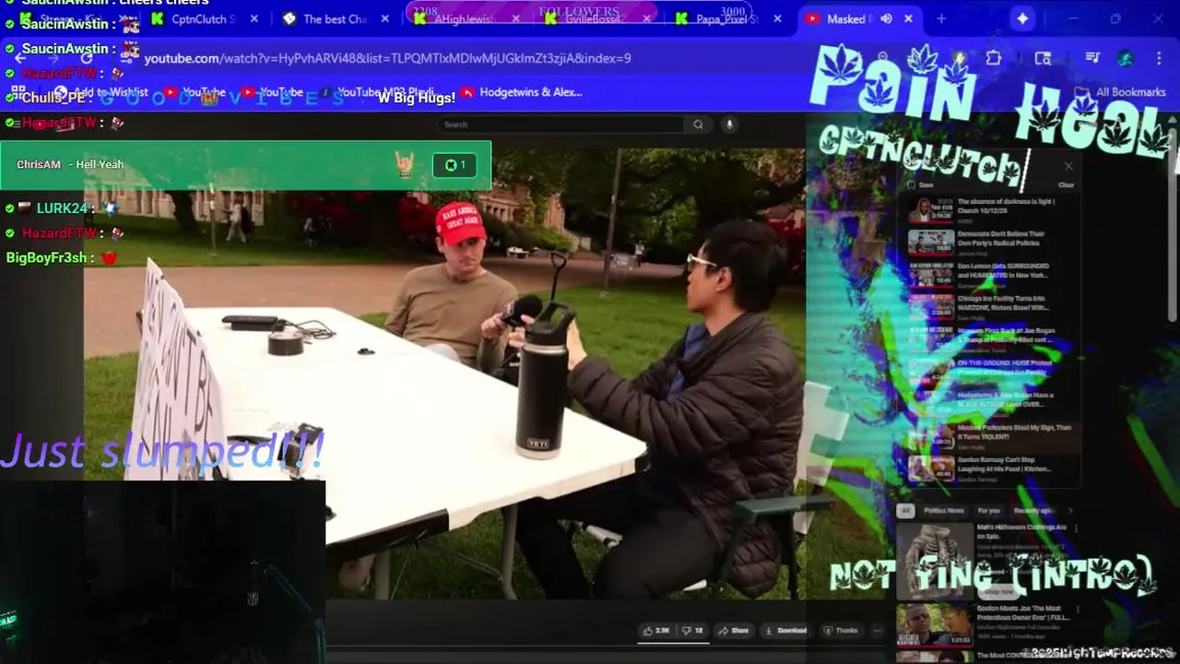Screen dimensions: 1180x664
Task: Click Clear on the playlist panel
Action: point(1066,184)
